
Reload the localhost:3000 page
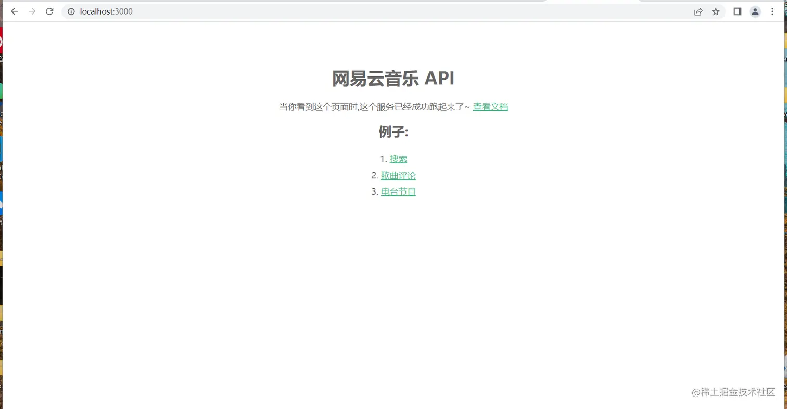(49, 11)
